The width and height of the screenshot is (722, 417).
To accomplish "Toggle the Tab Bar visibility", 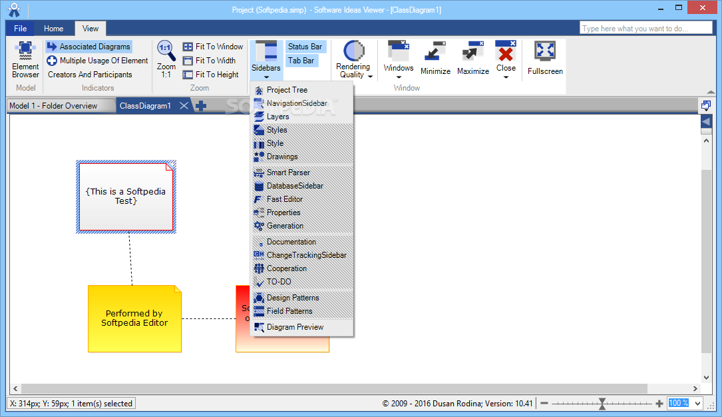I will [x=301, y=61].
